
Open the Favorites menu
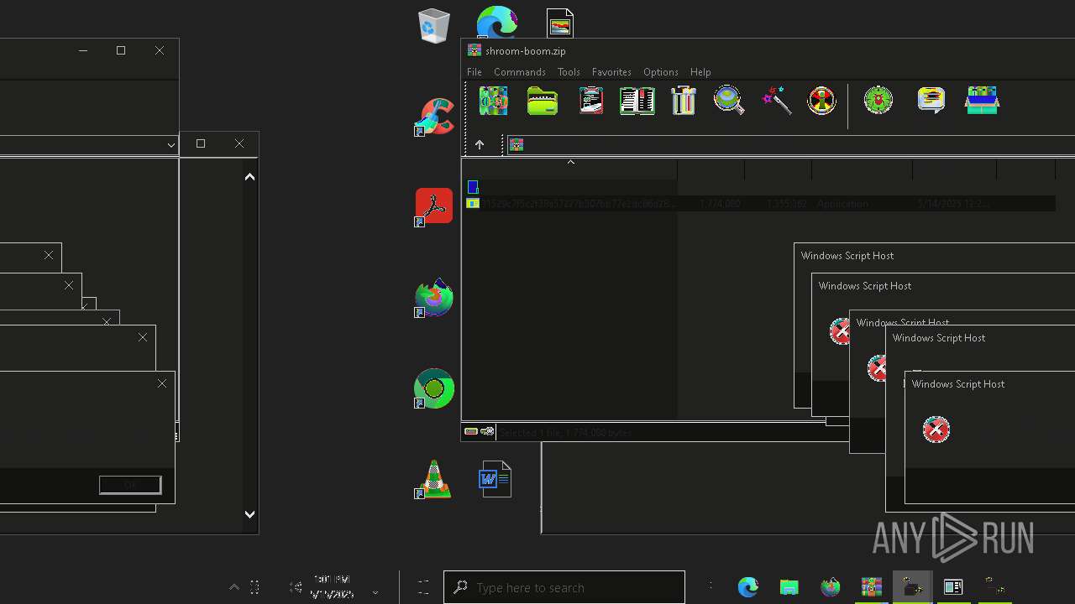[x=611, y=72]
